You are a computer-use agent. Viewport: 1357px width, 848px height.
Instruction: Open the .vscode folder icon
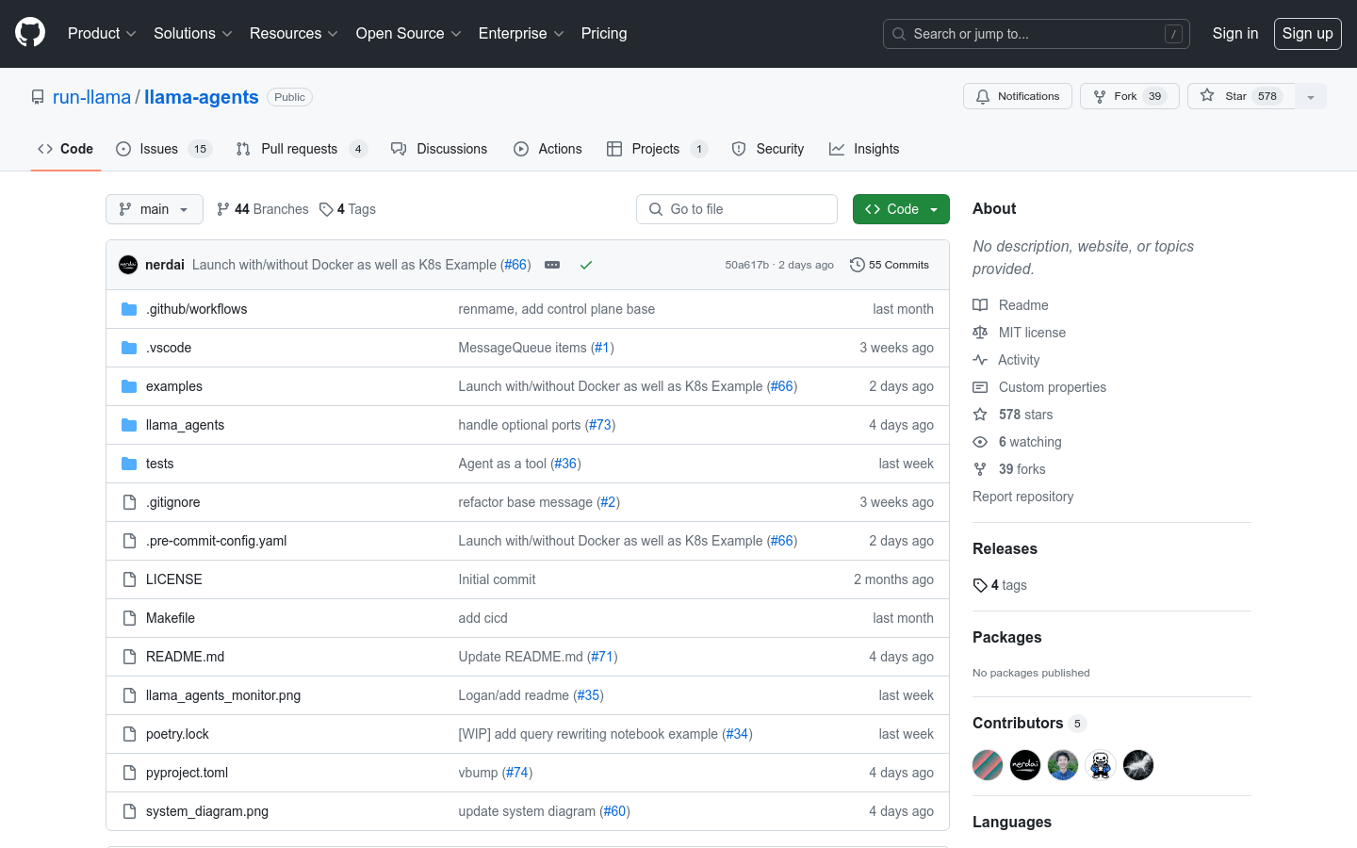tap(129, 348)
